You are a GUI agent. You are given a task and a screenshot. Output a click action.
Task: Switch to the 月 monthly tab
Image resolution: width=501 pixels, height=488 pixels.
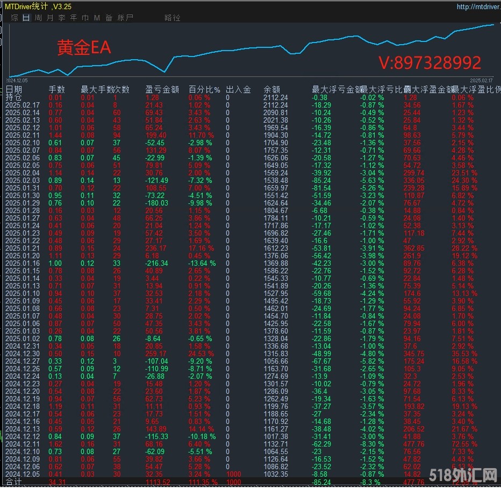tap(50, 18)
